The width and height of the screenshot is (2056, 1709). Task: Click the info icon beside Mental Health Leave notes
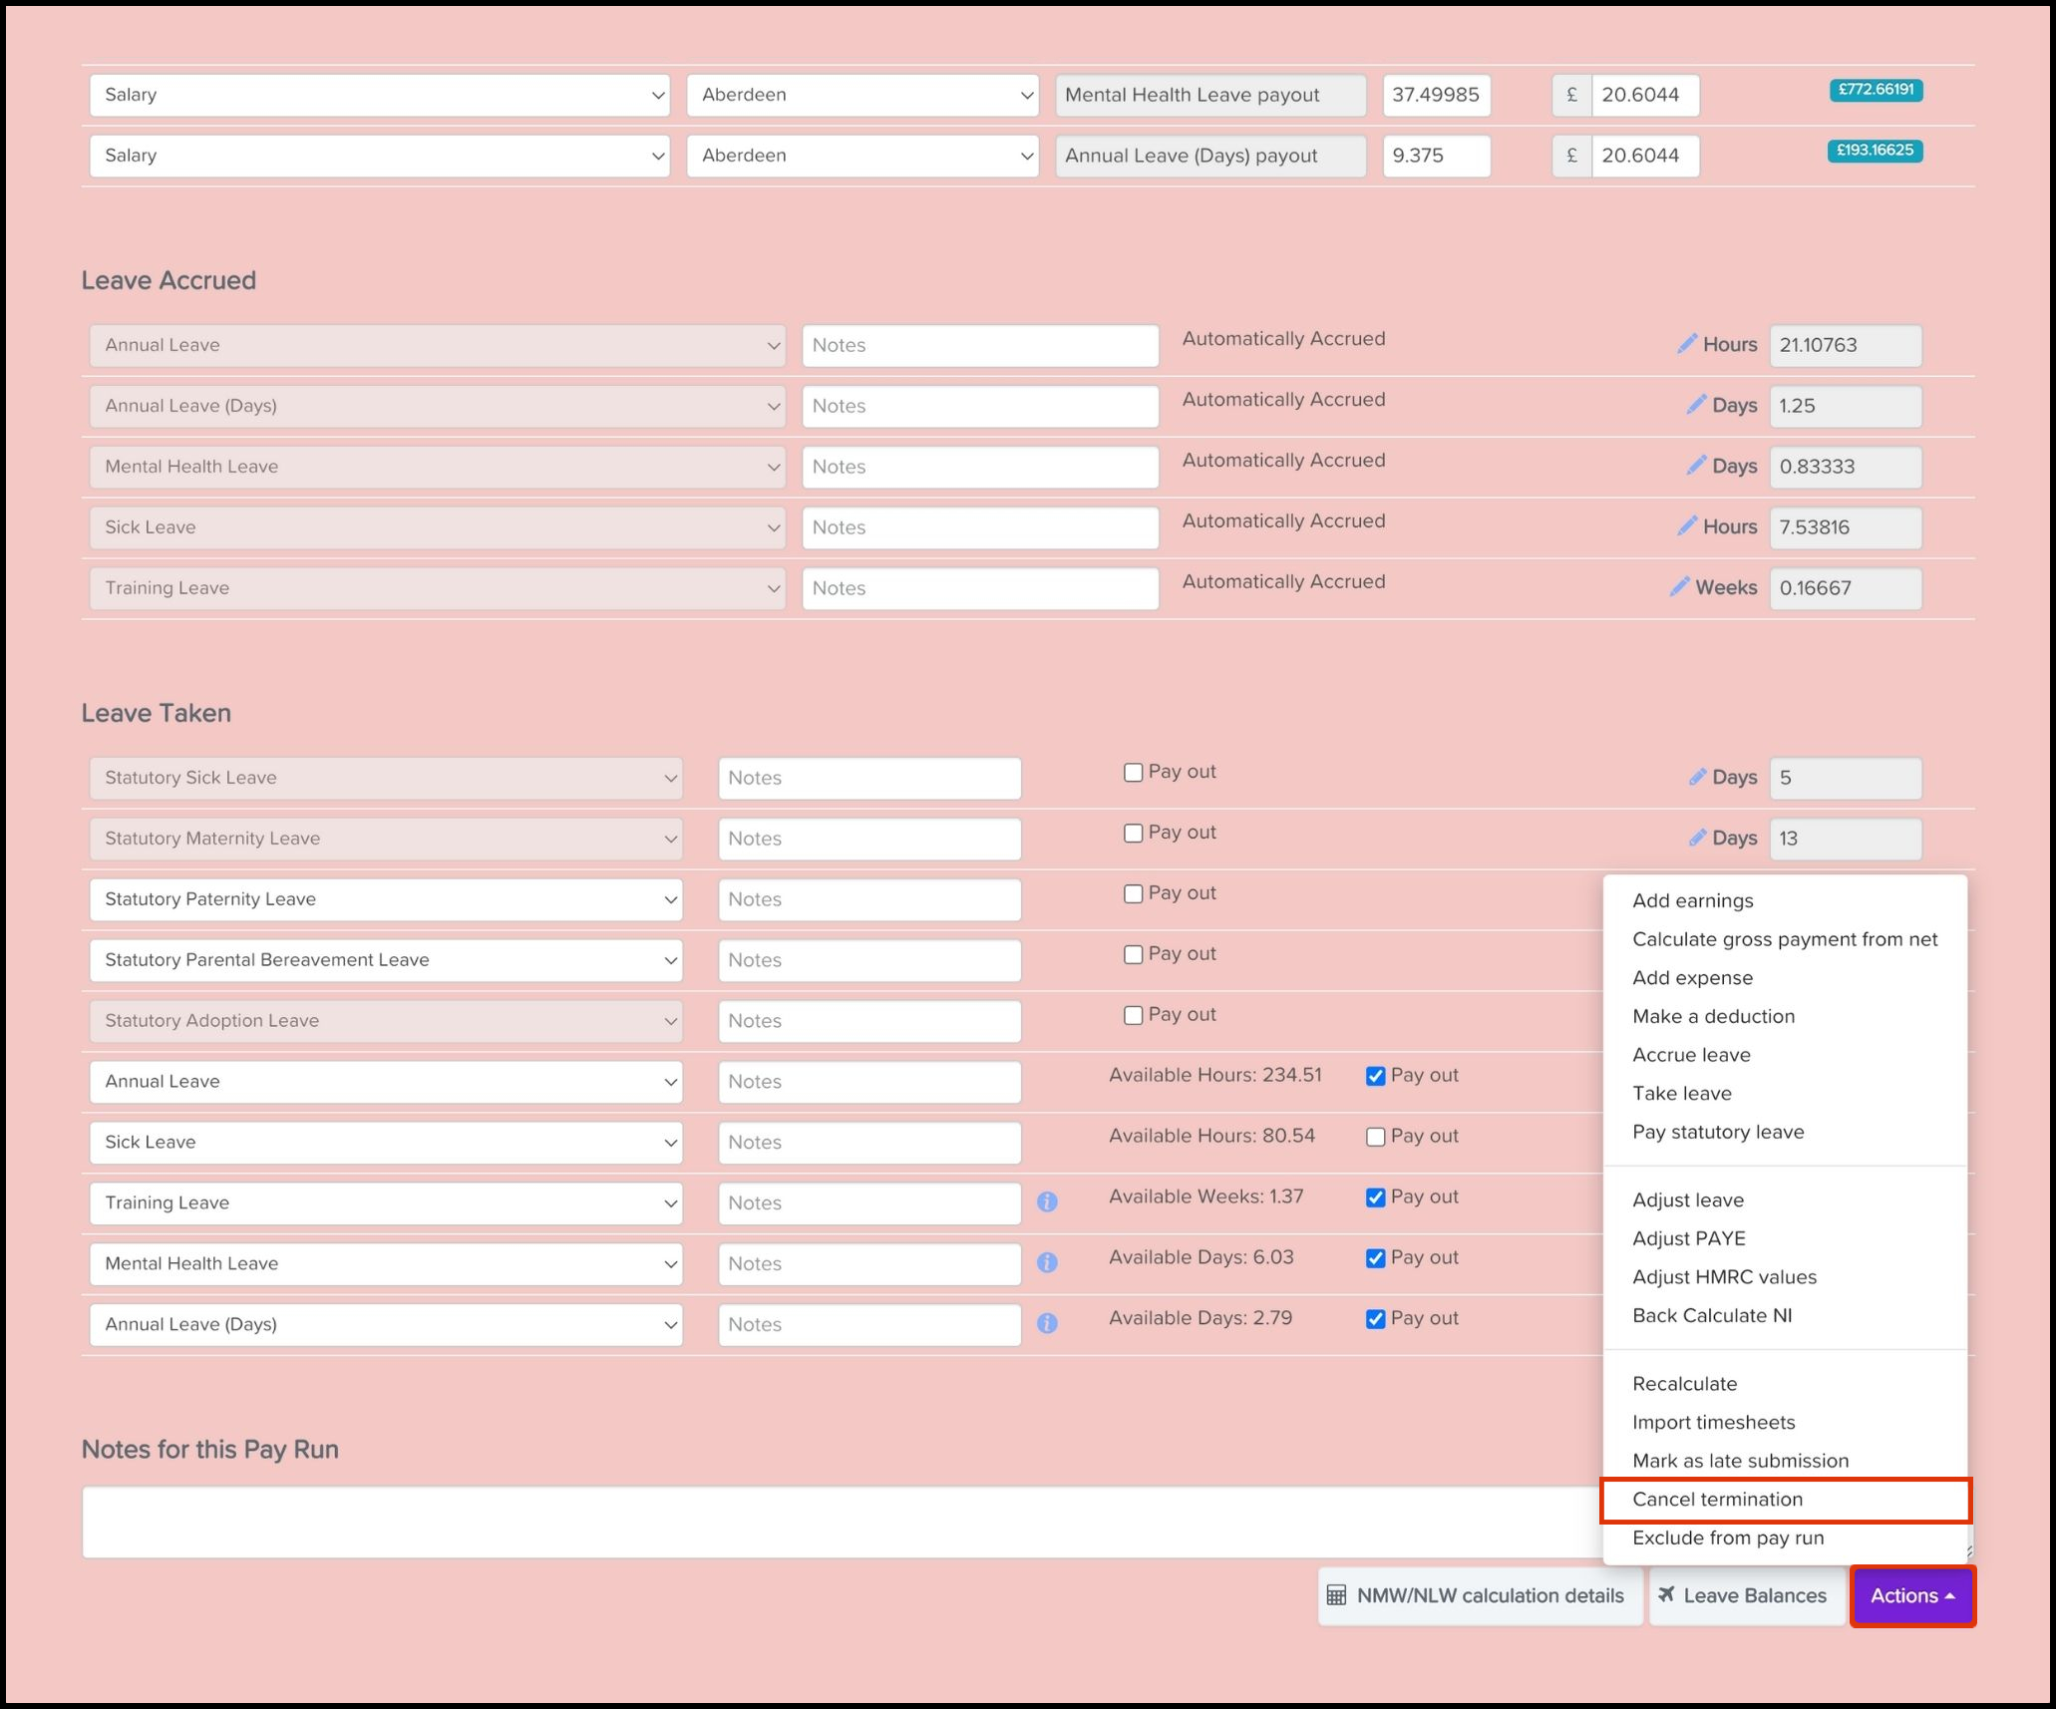(1047, 1263)
